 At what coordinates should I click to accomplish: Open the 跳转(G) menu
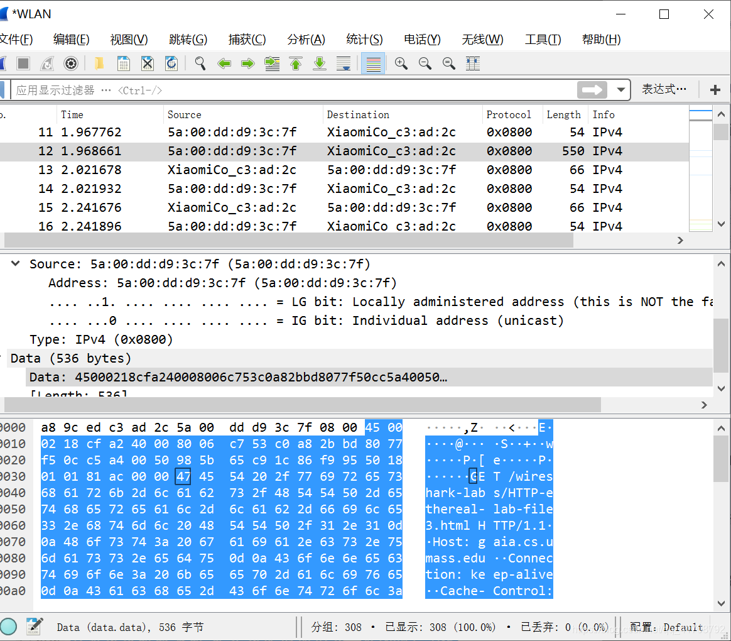coord(188,40)
